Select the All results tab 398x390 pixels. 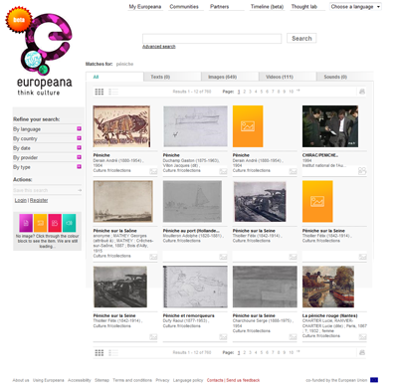tap(114, 77)
